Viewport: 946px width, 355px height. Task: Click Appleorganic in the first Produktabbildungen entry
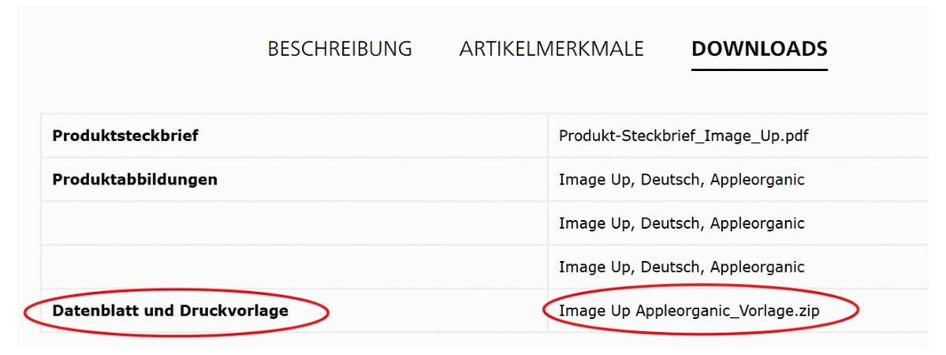pyautogui.click(x=757, y=180)
